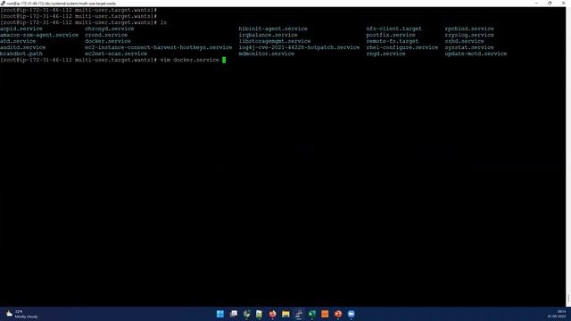Click the sysstat.service entry

[x=469, y=47]
